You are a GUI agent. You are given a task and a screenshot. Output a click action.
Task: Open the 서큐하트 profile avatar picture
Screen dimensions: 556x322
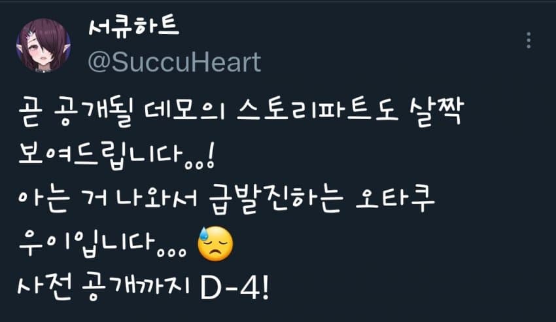[x=43, y=45]
